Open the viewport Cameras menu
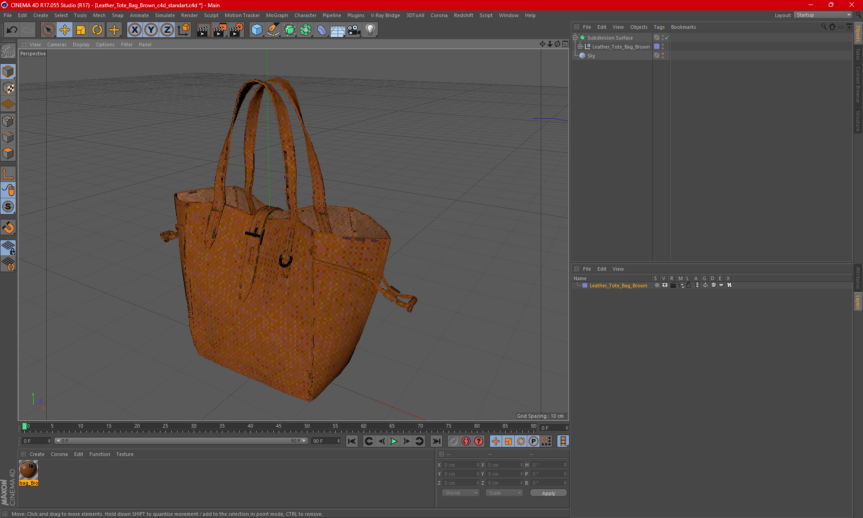 (x=57, y=45)
